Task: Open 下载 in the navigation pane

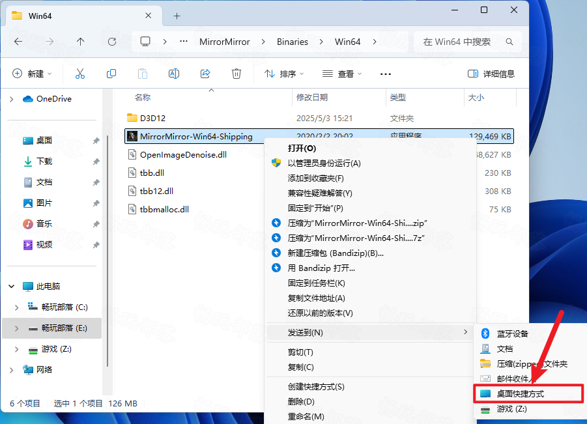Action: tap(44, 162)
